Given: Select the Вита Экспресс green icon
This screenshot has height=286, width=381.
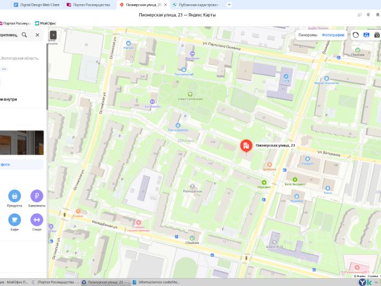Looking at the screenshot, I should 295,180.
